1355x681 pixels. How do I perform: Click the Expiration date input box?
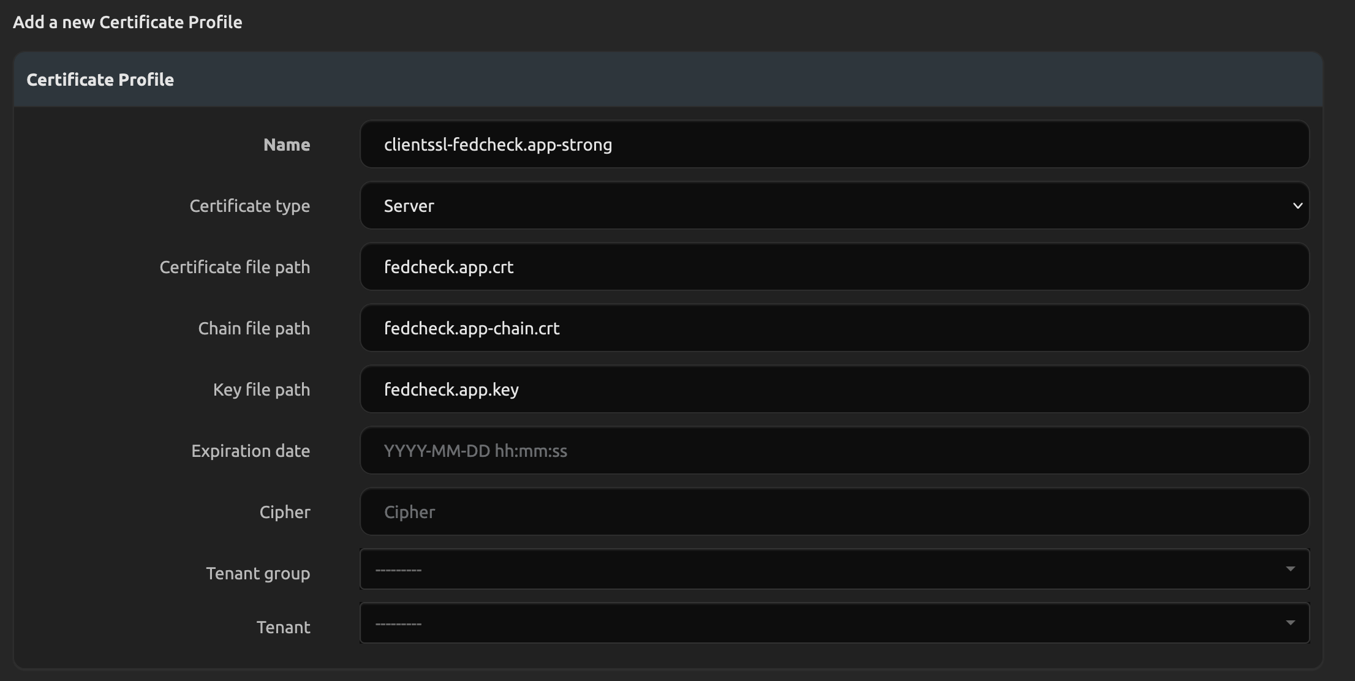tap(834, 451)
